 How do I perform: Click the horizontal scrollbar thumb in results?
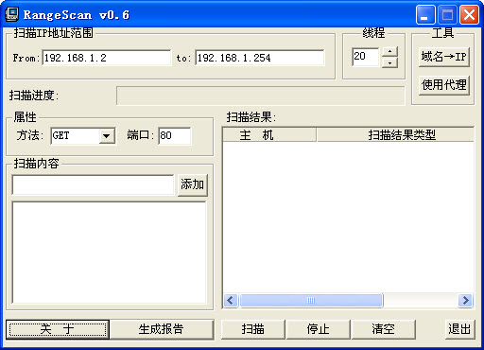click(311, 300)
